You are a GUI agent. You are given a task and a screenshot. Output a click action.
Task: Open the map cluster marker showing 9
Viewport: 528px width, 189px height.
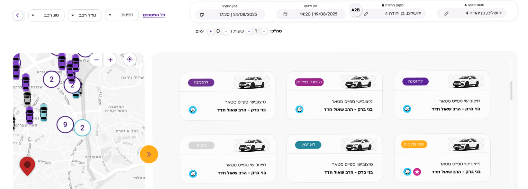(x=65, y=125)
